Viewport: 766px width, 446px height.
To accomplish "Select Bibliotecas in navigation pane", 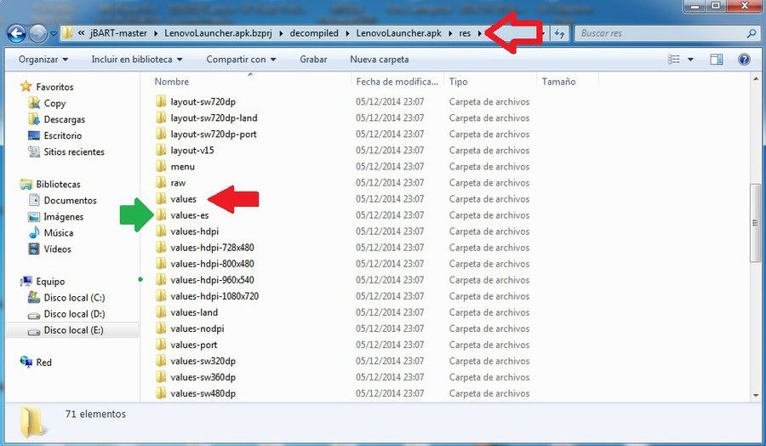I will pyautogui.click(x=58, y=184).
